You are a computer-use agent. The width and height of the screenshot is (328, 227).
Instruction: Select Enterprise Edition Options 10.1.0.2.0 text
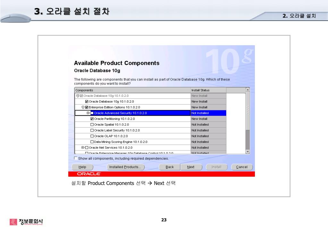pos(114,107)
